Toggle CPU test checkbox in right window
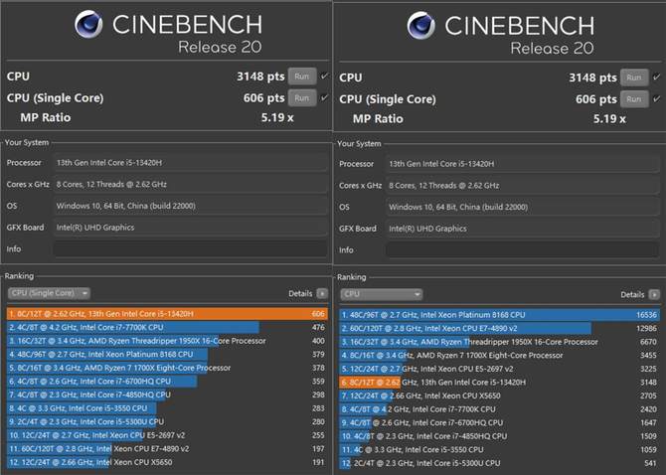The width and height of the screenshot is (666, 475). click(x=657, y=78)
